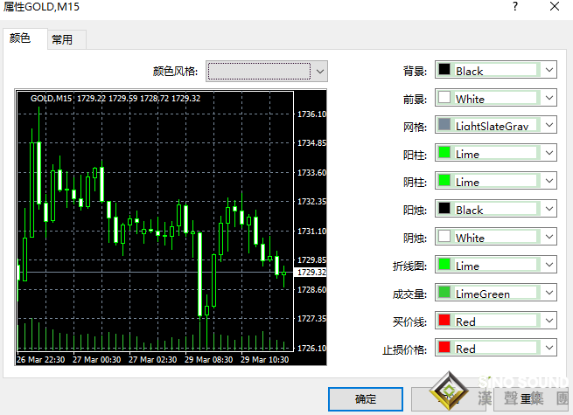Click the lime swatch beside 折线图
The height and width of the screenshot is (415, 573).
coord(444,264)
